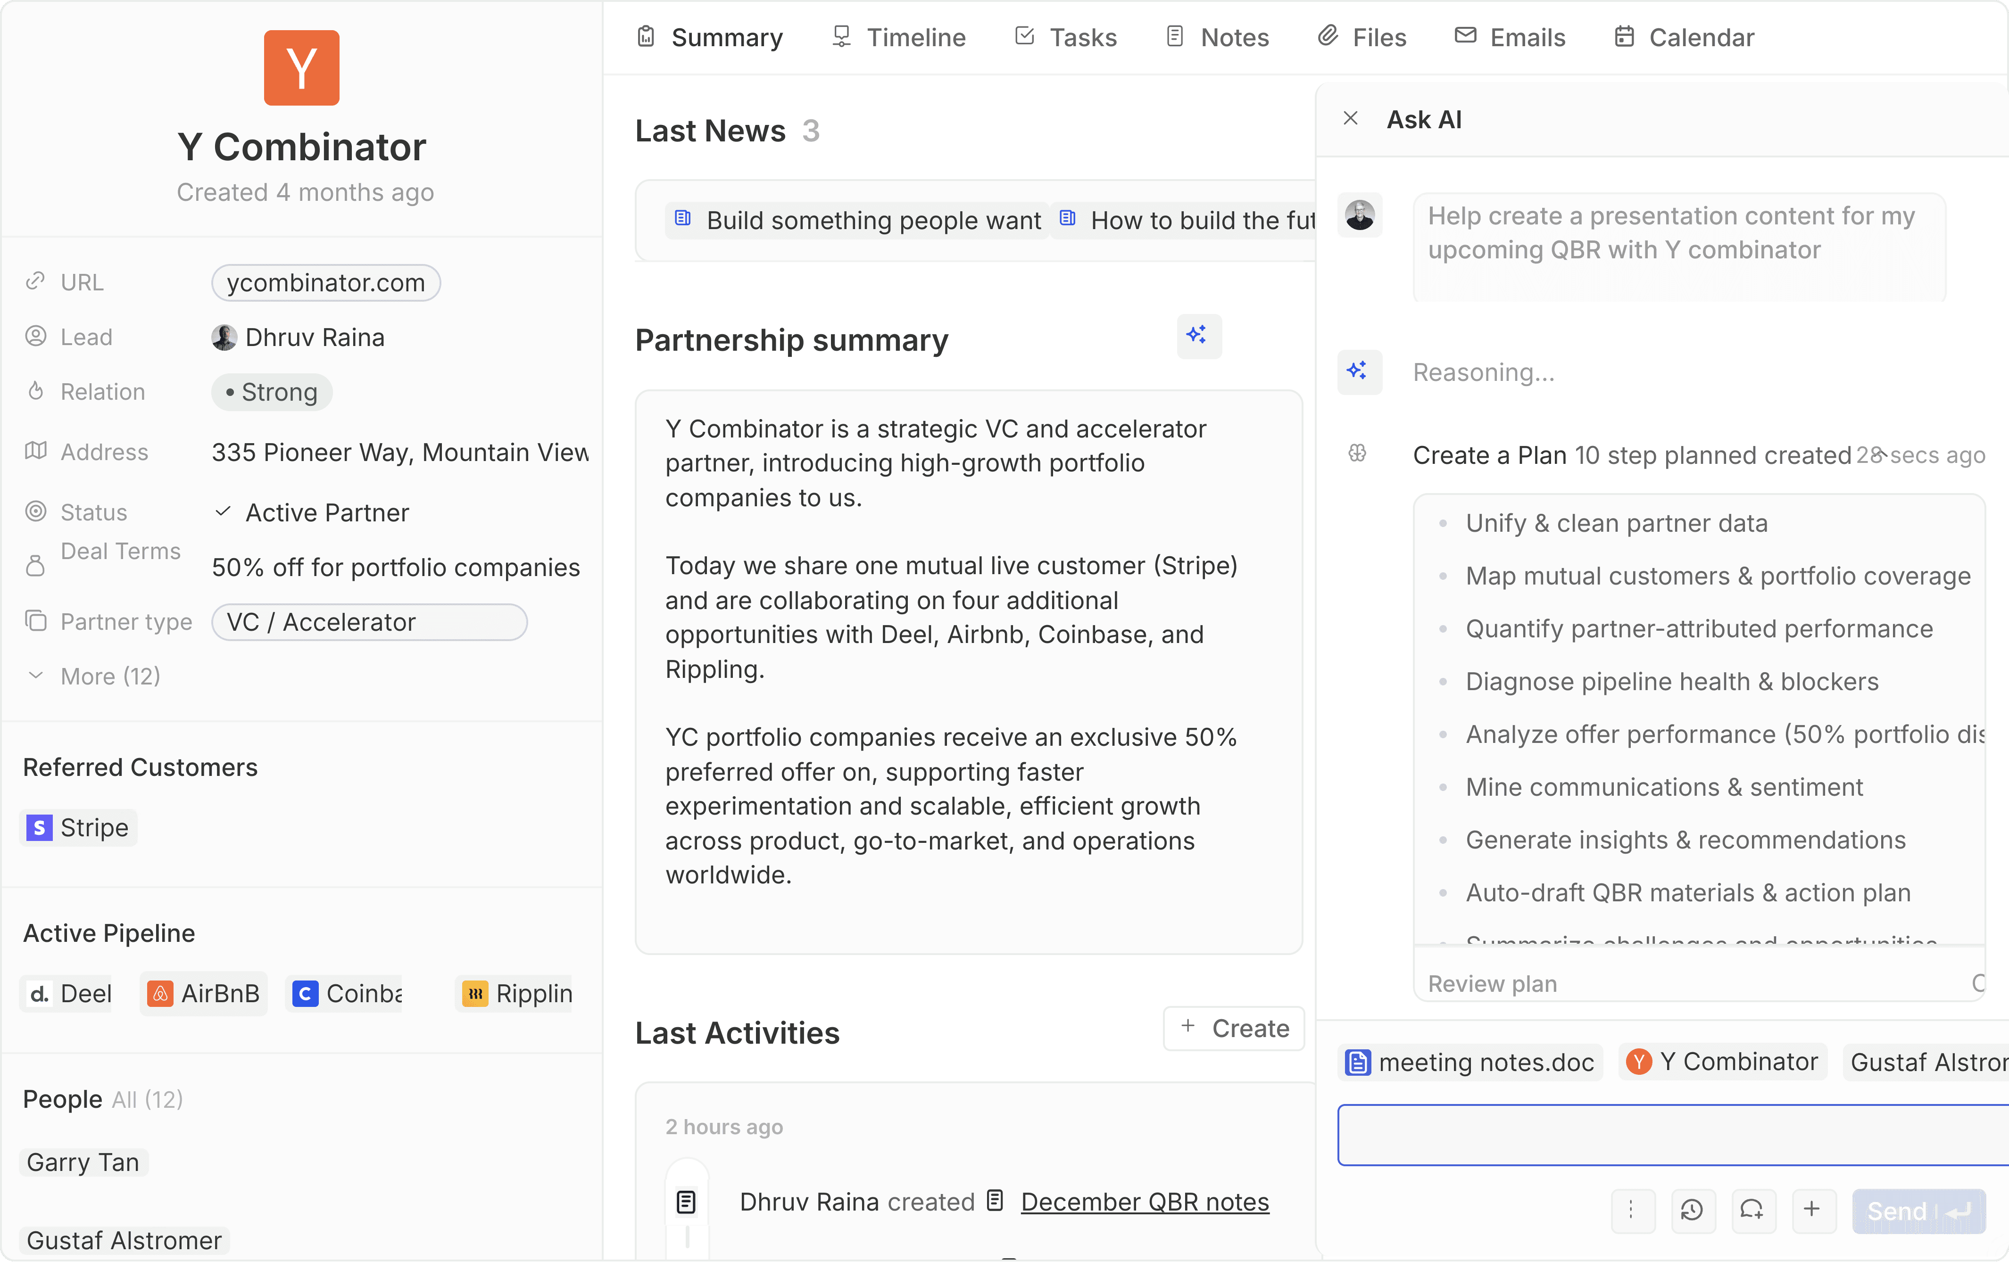Close the Ask AI panel
Image resolution: width=2009 pixels, height=1269 pixels.
point(1351,119)
